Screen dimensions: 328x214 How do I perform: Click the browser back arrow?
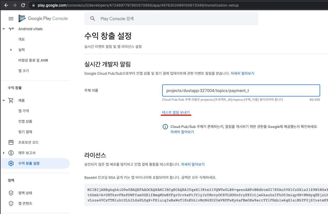[6, 5]
